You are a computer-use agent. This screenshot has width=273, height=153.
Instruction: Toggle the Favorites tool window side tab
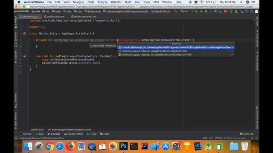16,101
